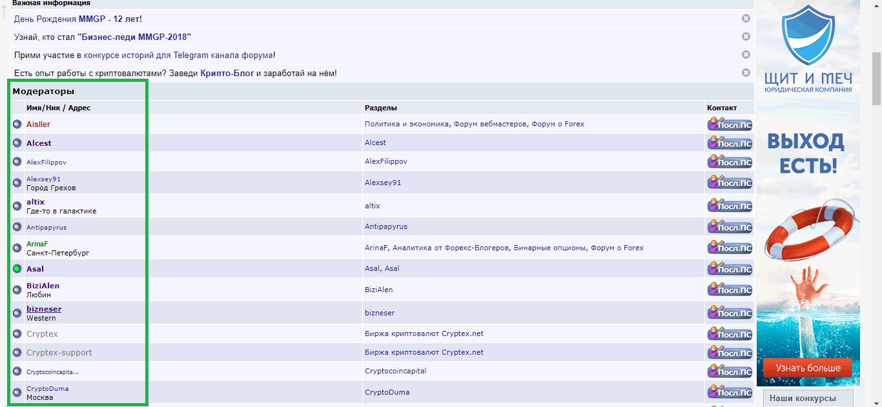Click the Крипто-Блог link in the announcement

[227, 74]
